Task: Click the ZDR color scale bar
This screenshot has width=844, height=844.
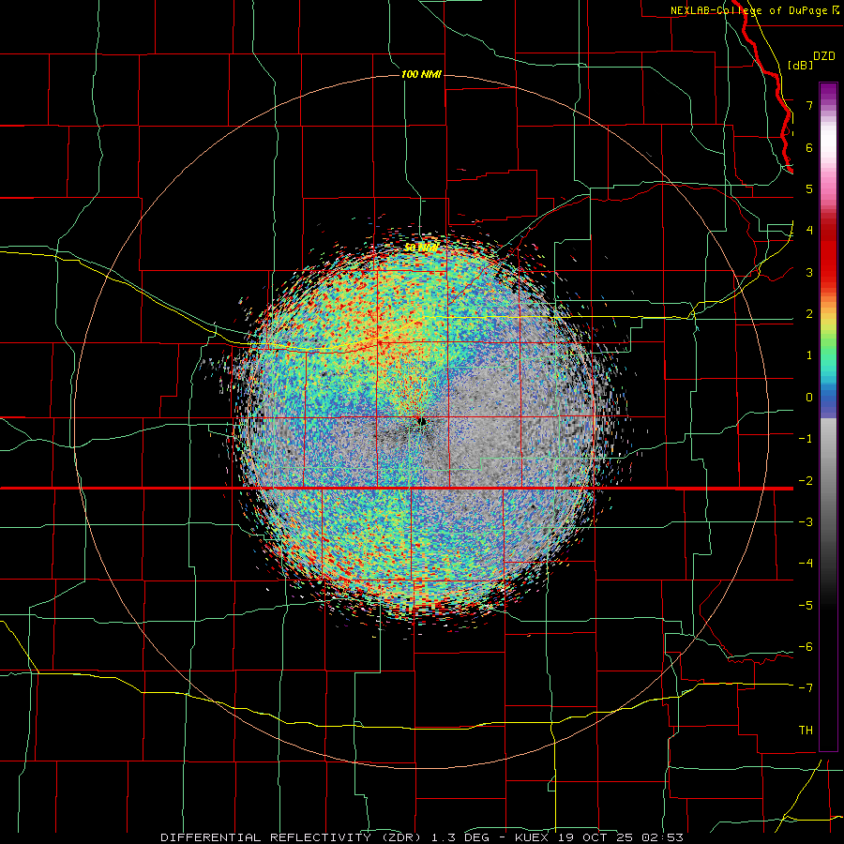Action: [828, 416]
